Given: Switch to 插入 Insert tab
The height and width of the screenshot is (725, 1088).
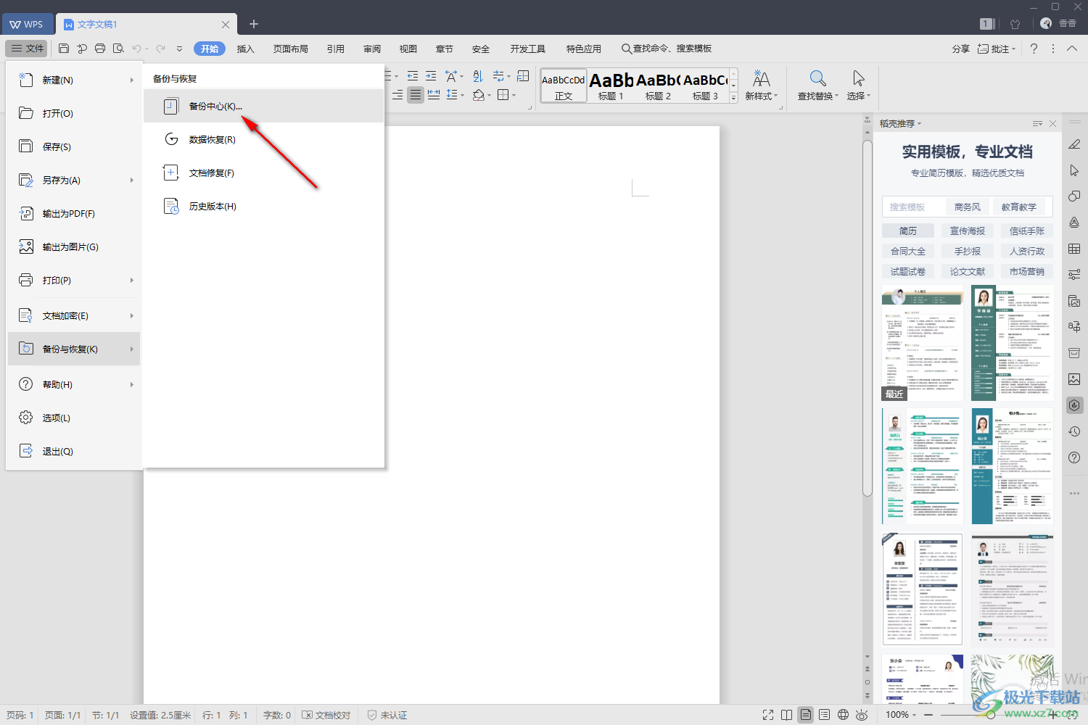Looking at the screenshot, I should (x=246, y=49).
